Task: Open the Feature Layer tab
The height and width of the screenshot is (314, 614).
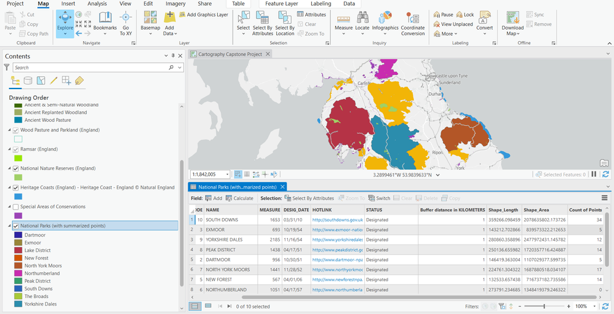Action: [x=282, y=4]
